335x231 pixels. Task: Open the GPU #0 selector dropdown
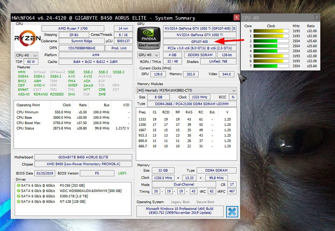(x=148, y=55)
